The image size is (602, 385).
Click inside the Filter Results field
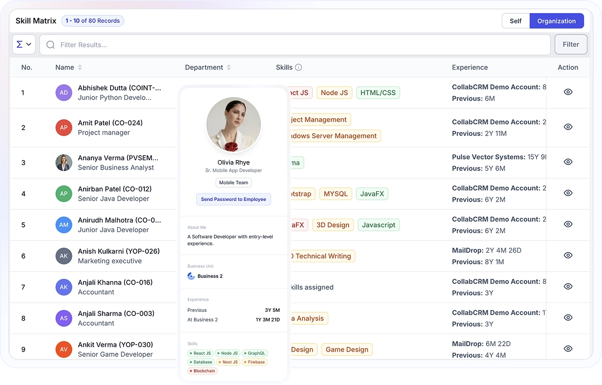[x=167, y=44]
